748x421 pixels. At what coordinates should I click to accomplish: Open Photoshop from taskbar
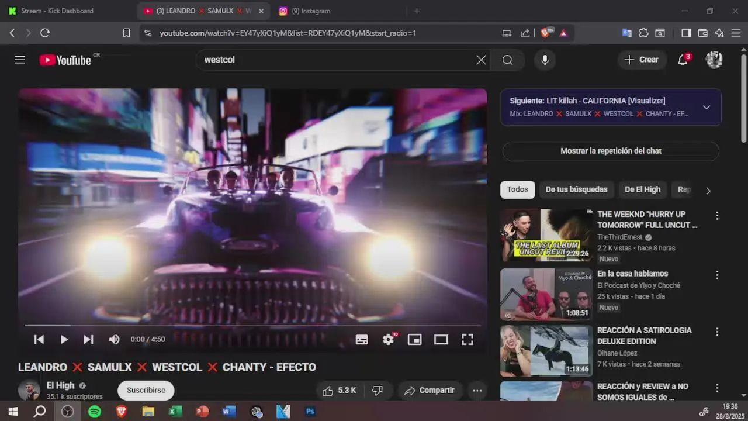[x=310, y=412]
